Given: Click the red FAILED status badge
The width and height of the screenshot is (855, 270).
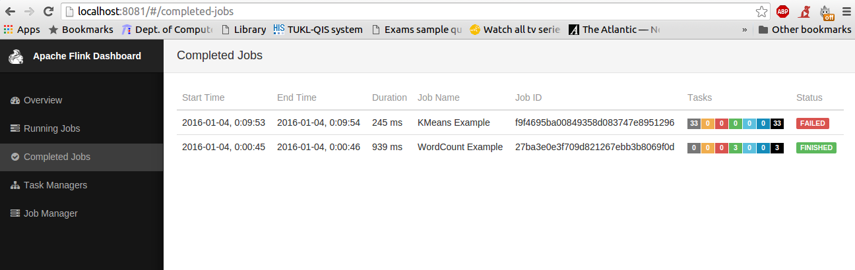Looking at the screenshot, I should tap(813, 123).
